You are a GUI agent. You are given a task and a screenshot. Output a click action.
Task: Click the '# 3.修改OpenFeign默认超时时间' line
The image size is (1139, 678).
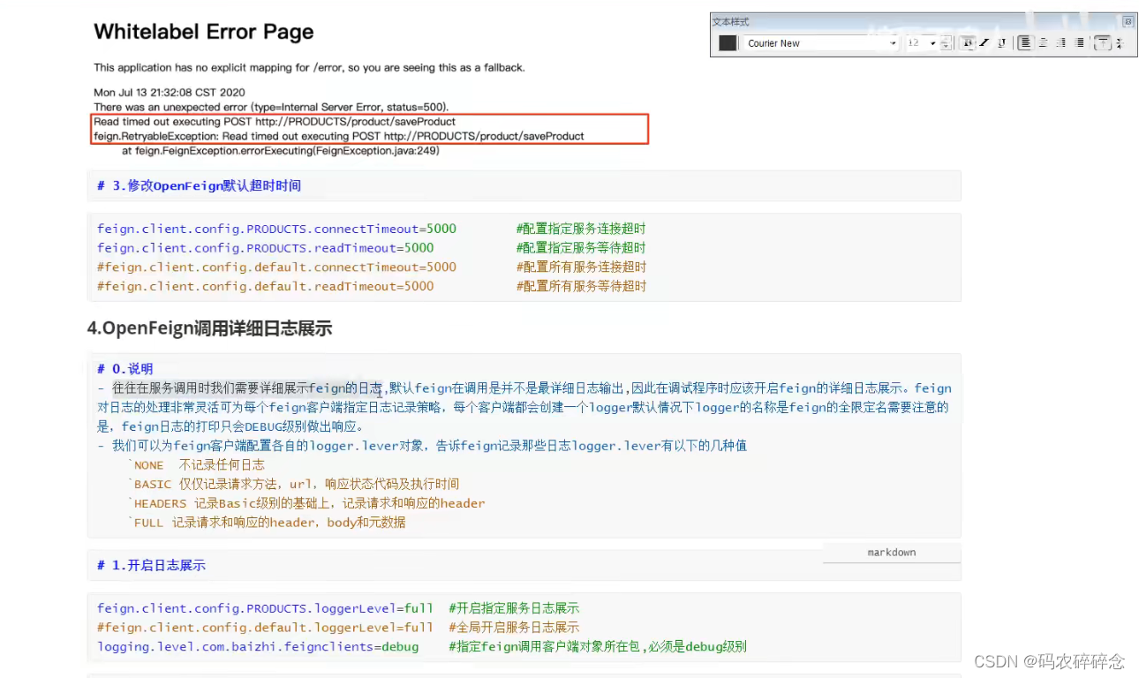pos(199,185)
